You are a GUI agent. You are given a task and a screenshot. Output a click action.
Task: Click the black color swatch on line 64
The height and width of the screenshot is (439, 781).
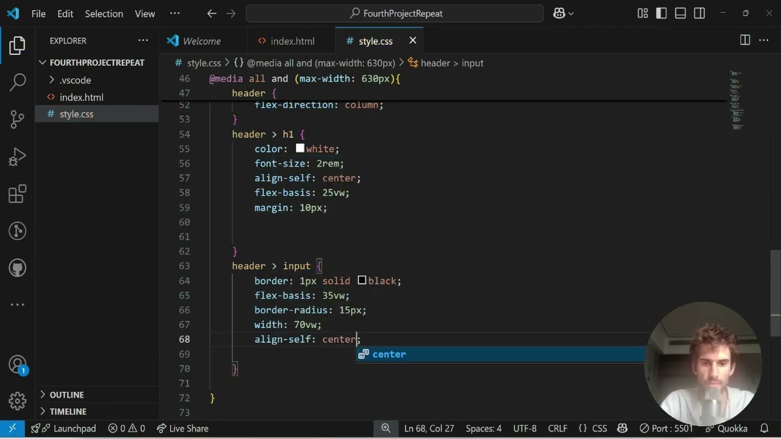tap(362, 280)
